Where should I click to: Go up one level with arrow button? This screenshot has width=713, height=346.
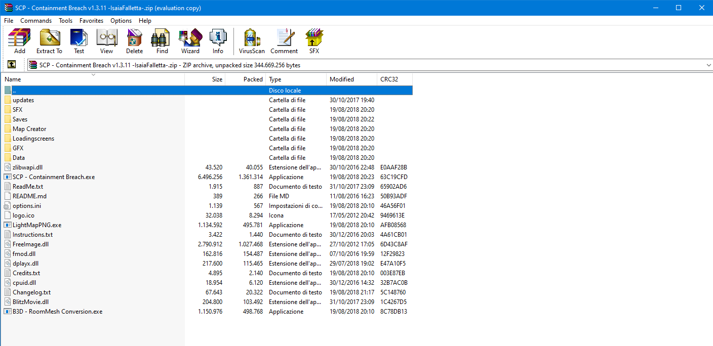(12, 65)
